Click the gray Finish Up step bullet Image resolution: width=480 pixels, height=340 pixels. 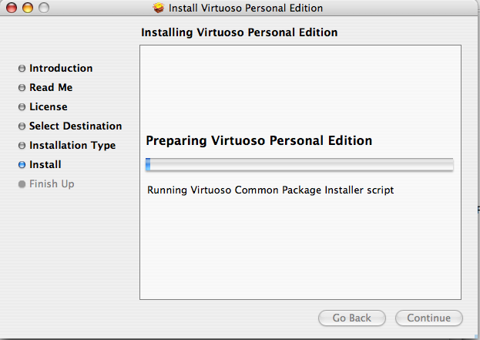pos(22,184)
